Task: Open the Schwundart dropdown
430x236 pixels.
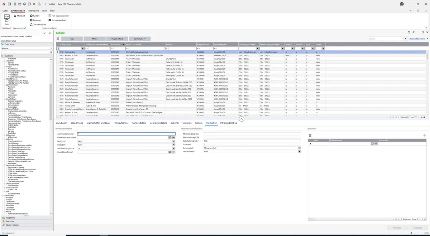Action: point(300,148)
